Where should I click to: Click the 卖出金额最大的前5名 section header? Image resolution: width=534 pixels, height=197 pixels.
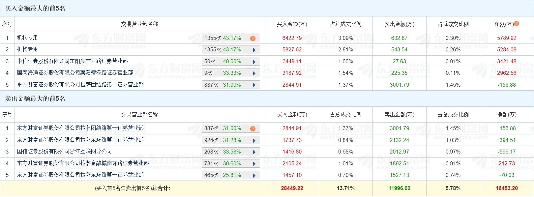click(35, 98)
